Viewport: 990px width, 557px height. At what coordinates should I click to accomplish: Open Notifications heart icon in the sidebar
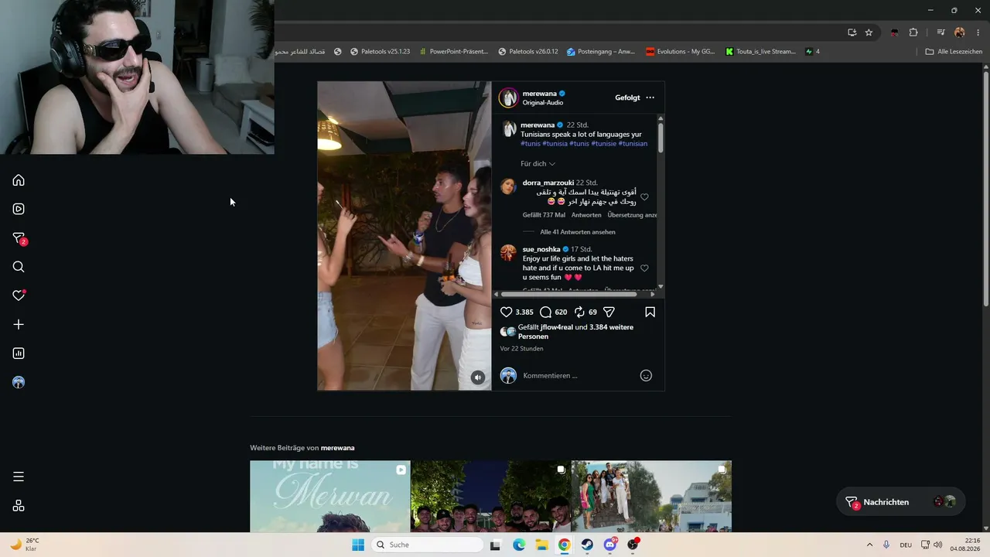(19, 296)
